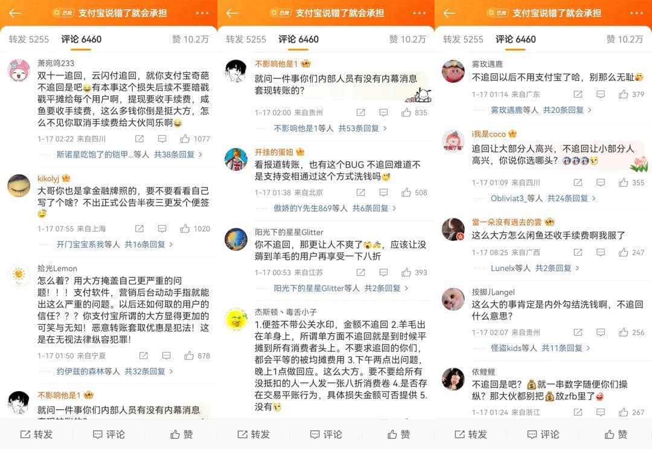Open username link 杰斯顿丶毒舌小子
This screenshot has width=652, height=449.
tap(286, 312)
